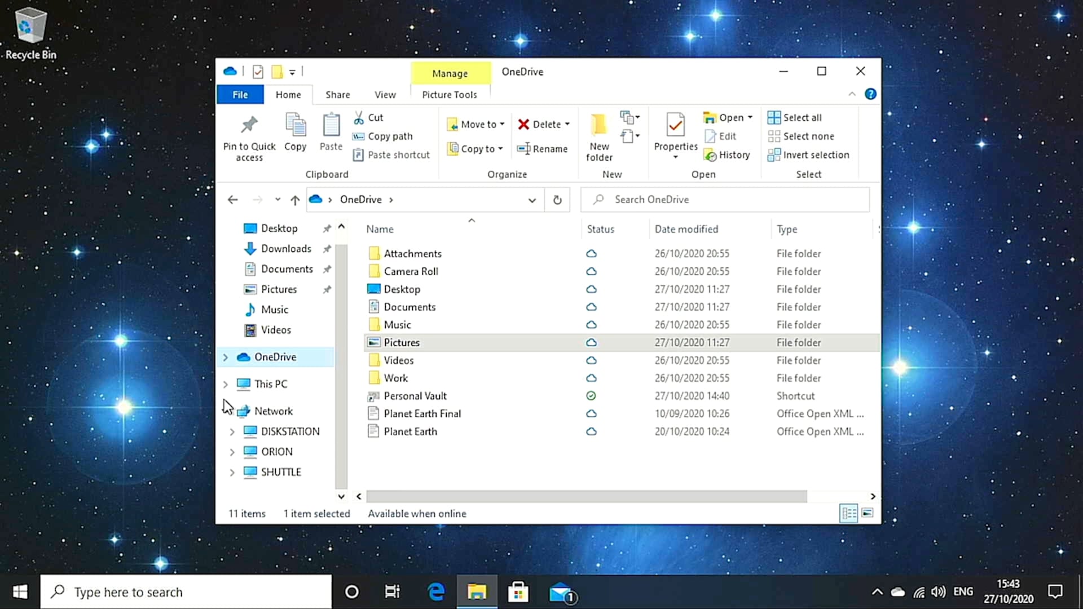Viewport: 1083px width, 609px height.
Task: Click the Cut scissors icon
Action: [359, 118]
